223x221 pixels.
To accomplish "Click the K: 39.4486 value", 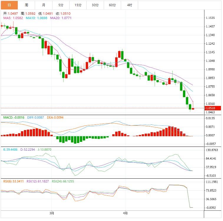I will tap(10, 149).
